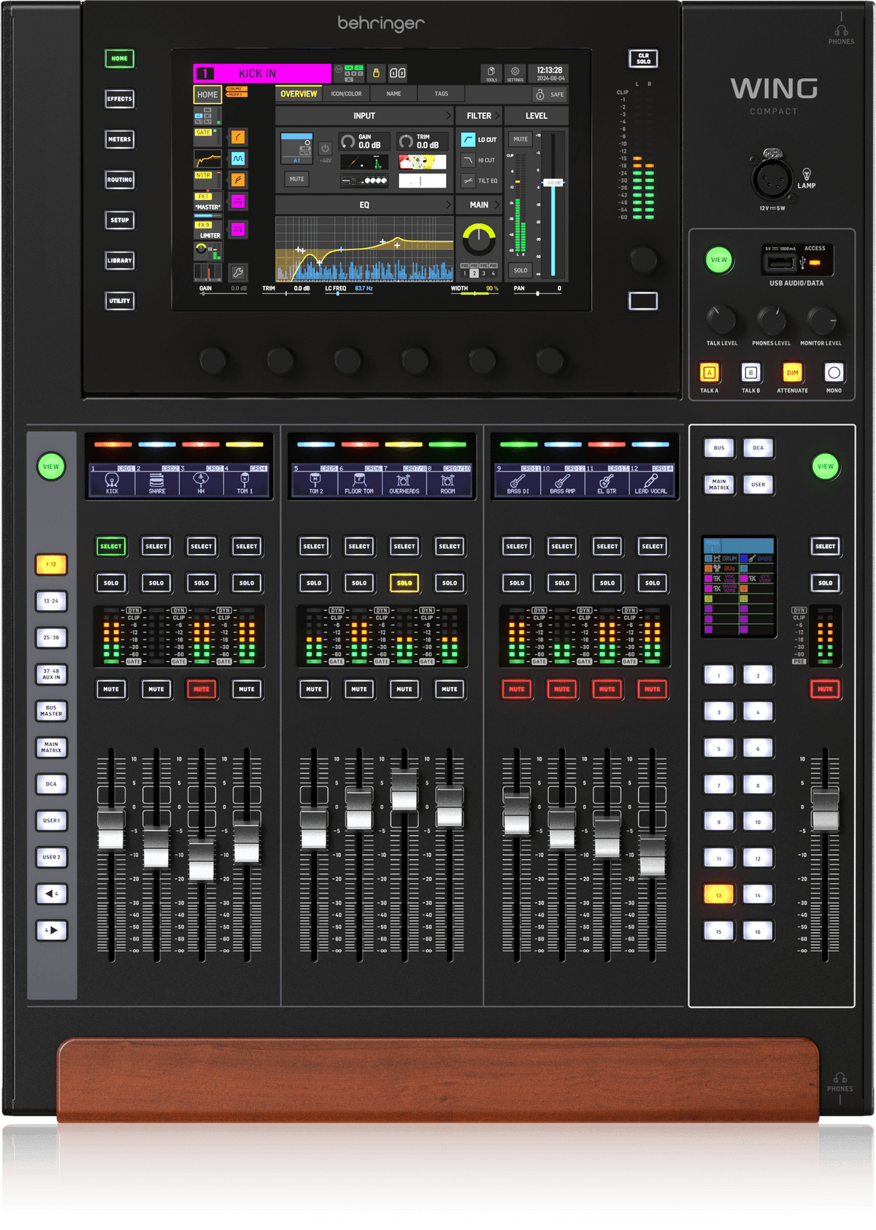The width and height of the screenshot is (876, 1230).
Task: Tap the BUS button above the bus display
Action: tap(719, 447)
